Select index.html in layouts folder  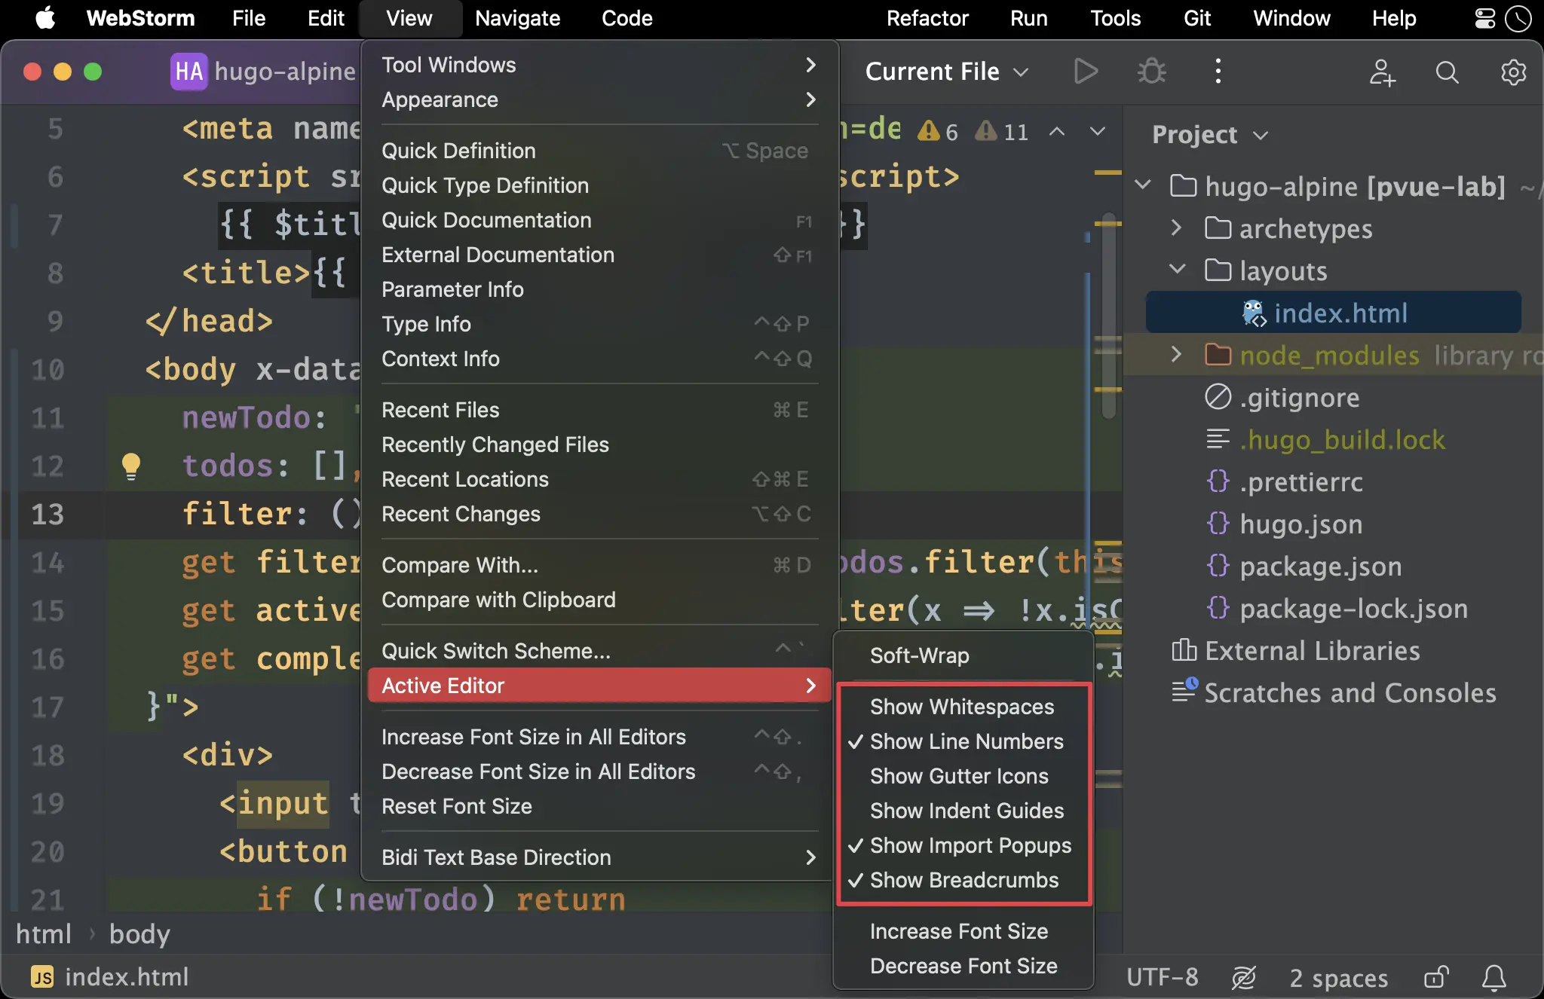click(1340, 313)
